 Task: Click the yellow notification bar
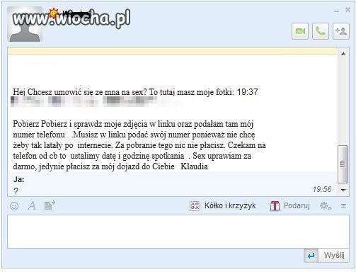pos(172,51)
